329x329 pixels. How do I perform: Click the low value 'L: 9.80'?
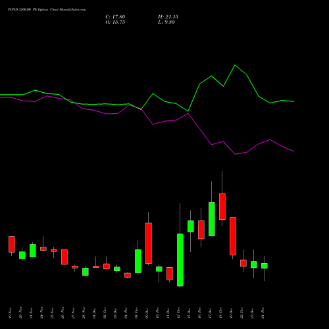click(166, 22)
